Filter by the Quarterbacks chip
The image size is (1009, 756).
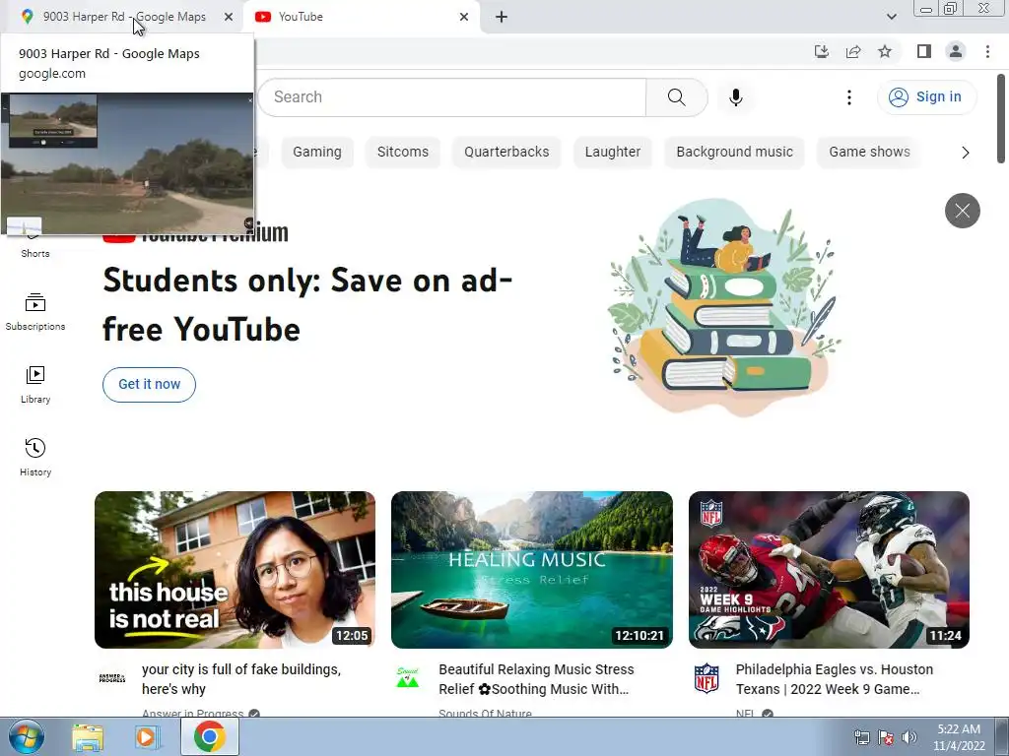506,152
